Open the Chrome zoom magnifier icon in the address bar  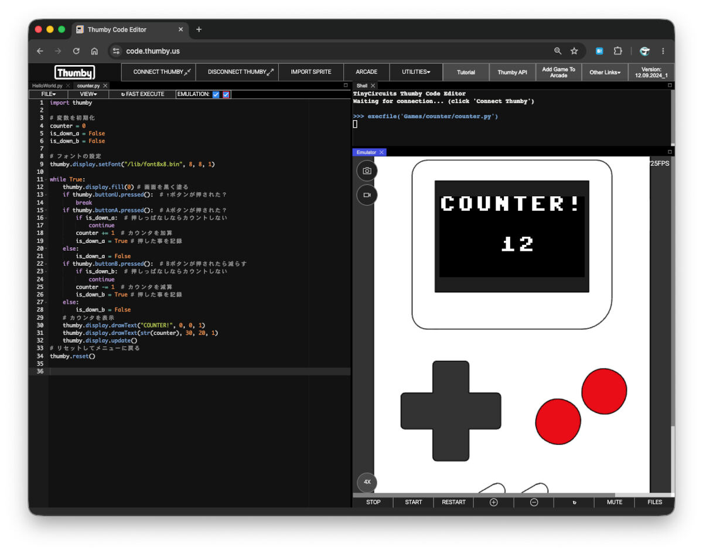[558, 51]
